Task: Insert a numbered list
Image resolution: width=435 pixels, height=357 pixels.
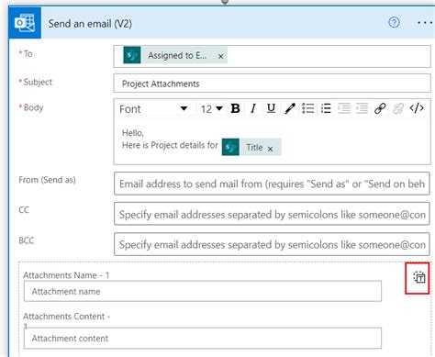Action: 326,108
